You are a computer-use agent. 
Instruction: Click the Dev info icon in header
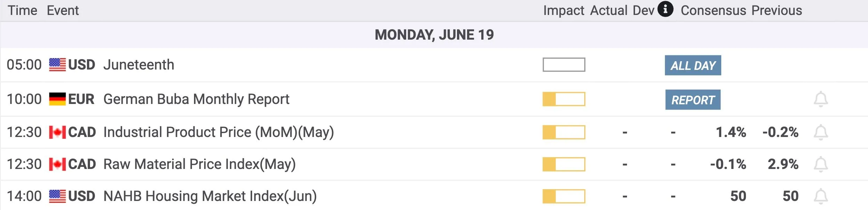coord(665,9)
